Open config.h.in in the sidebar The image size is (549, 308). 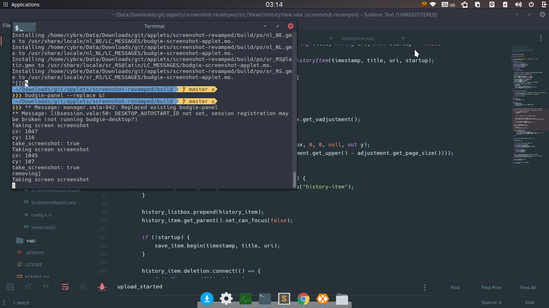pyautogui.click(x=41, y=215)
